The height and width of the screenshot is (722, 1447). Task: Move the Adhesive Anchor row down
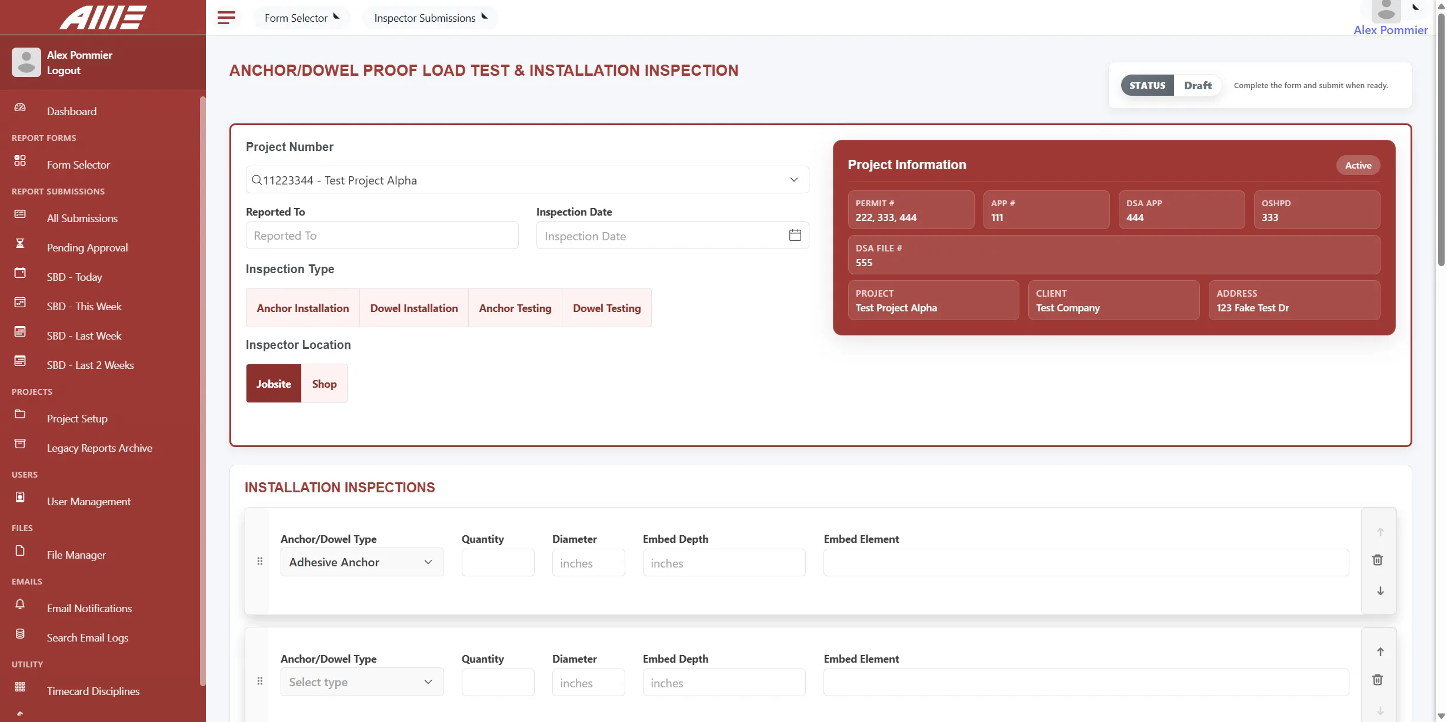point(1380,591)
